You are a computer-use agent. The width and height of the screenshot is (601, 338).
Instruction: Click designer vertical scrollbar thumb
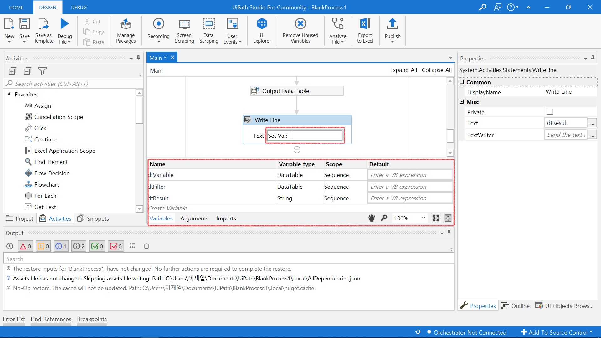450,136
